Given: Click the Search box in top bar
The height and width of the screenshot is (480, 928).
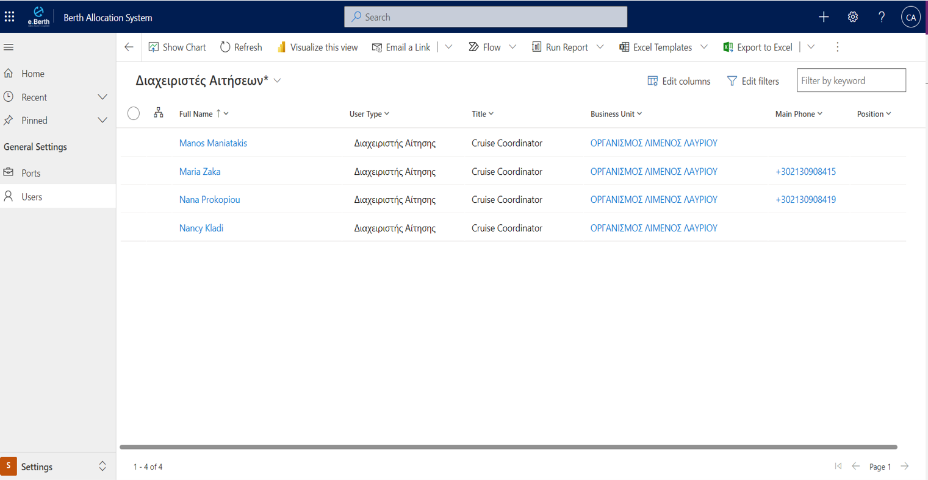Looking at the screenshot, I should tap(486, 17).
